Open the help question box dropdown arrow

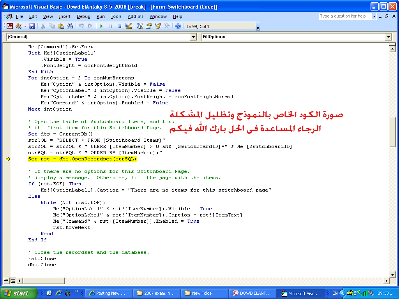pos(374,16)
